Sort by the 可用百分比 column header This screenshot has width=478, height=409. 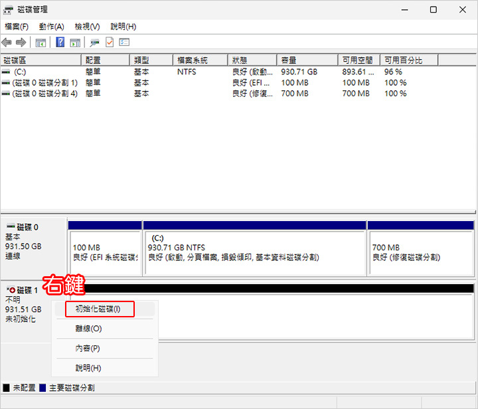tap(410, 60)
